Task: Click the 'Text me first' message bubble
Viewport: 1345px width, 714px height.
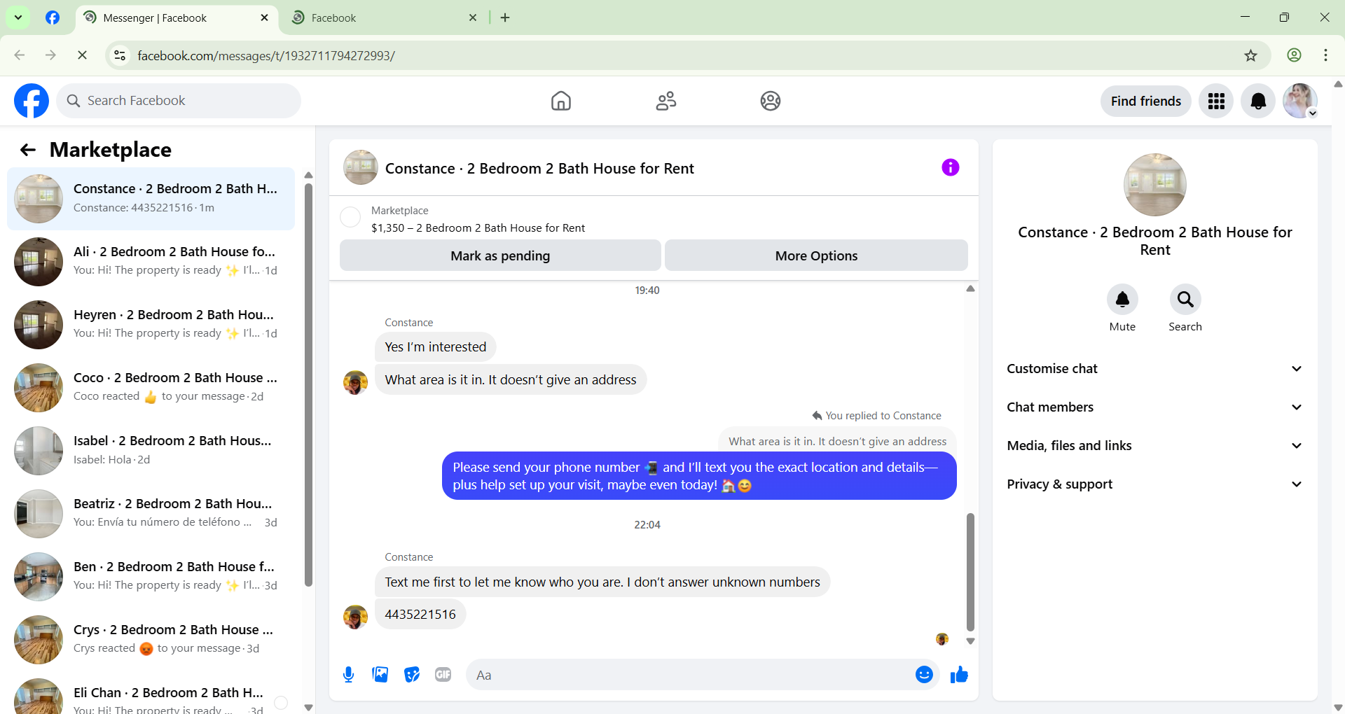Action: pyautogui.click(x=602, y=582)
